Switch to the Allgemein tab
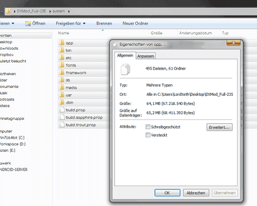Image resolution: width=257 pixels, height=206 pixels. click(125, 55)
